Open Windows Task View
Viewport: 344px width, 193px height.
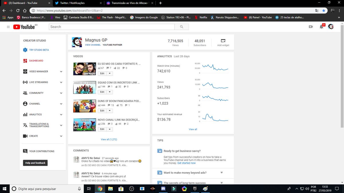(89, 189)
